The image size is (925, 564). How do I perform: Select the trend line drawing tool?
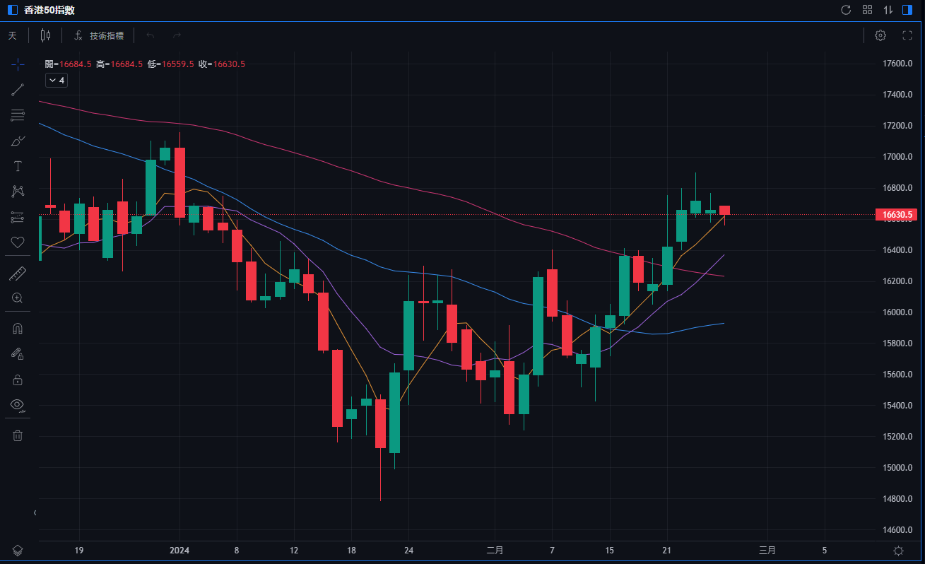(18, 90)
